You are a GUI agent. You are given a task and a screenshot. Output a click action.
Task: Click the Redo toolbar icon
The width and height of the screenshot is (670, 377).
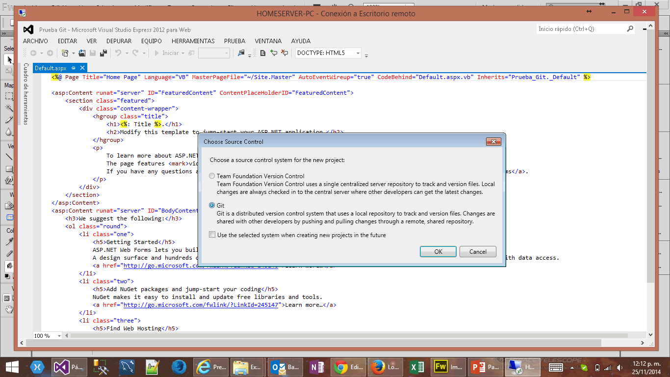click(x=135, y=53)
